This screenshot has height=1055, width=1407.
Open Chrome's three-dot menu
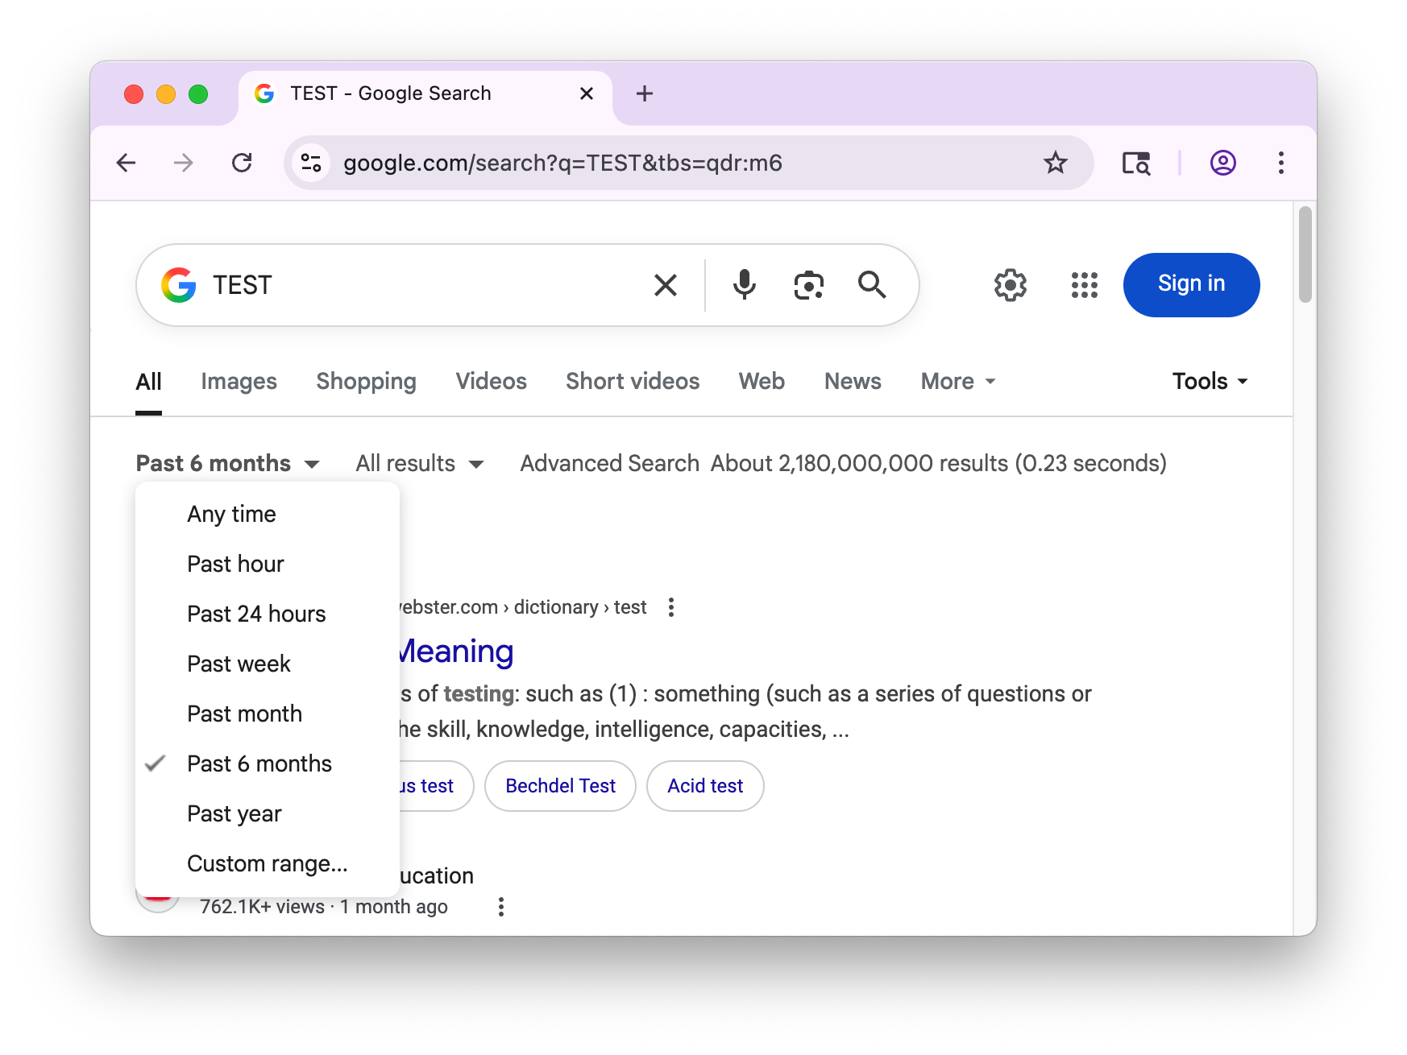1280,163
